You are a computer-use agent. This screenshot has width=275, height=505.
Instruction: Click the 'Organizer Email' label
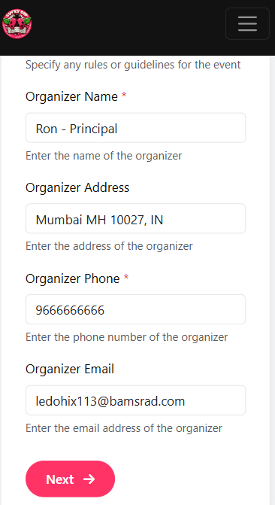[70, 369]
